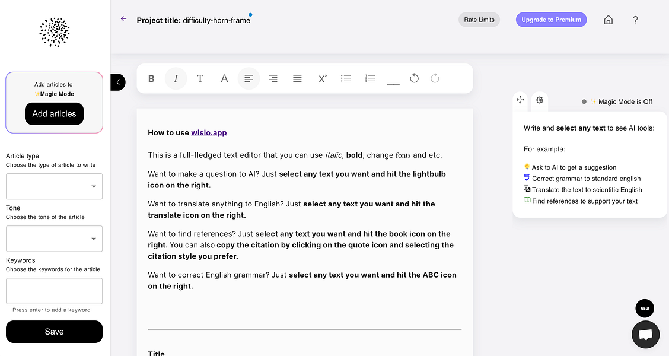The image size is (669, 356).
Task: Insert a bulleted list
Action: point(346,78)
